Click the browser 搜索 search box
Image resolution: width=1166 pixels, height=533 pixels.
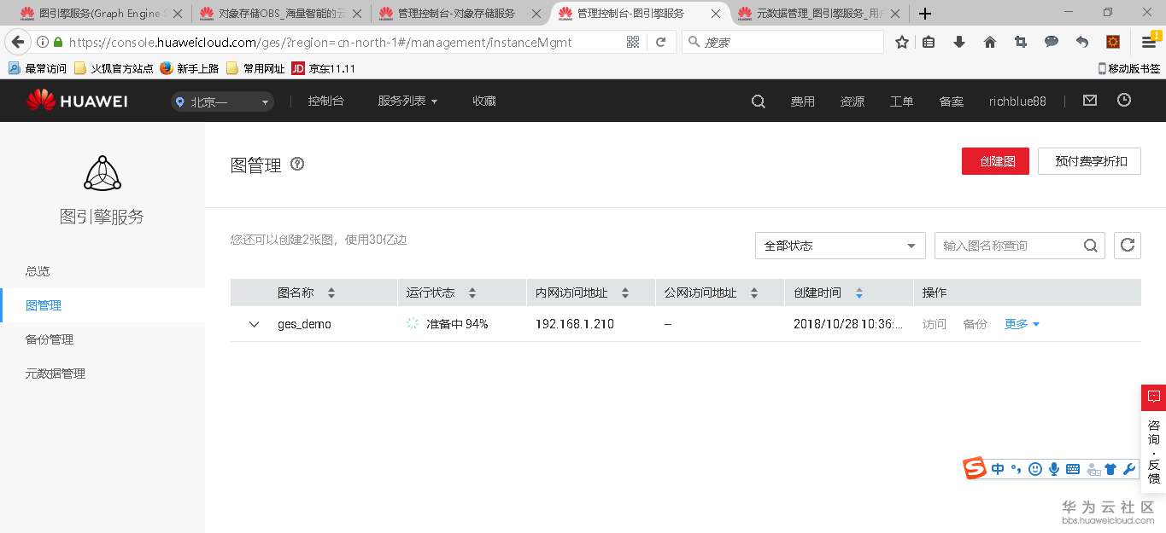coord(782,42)
